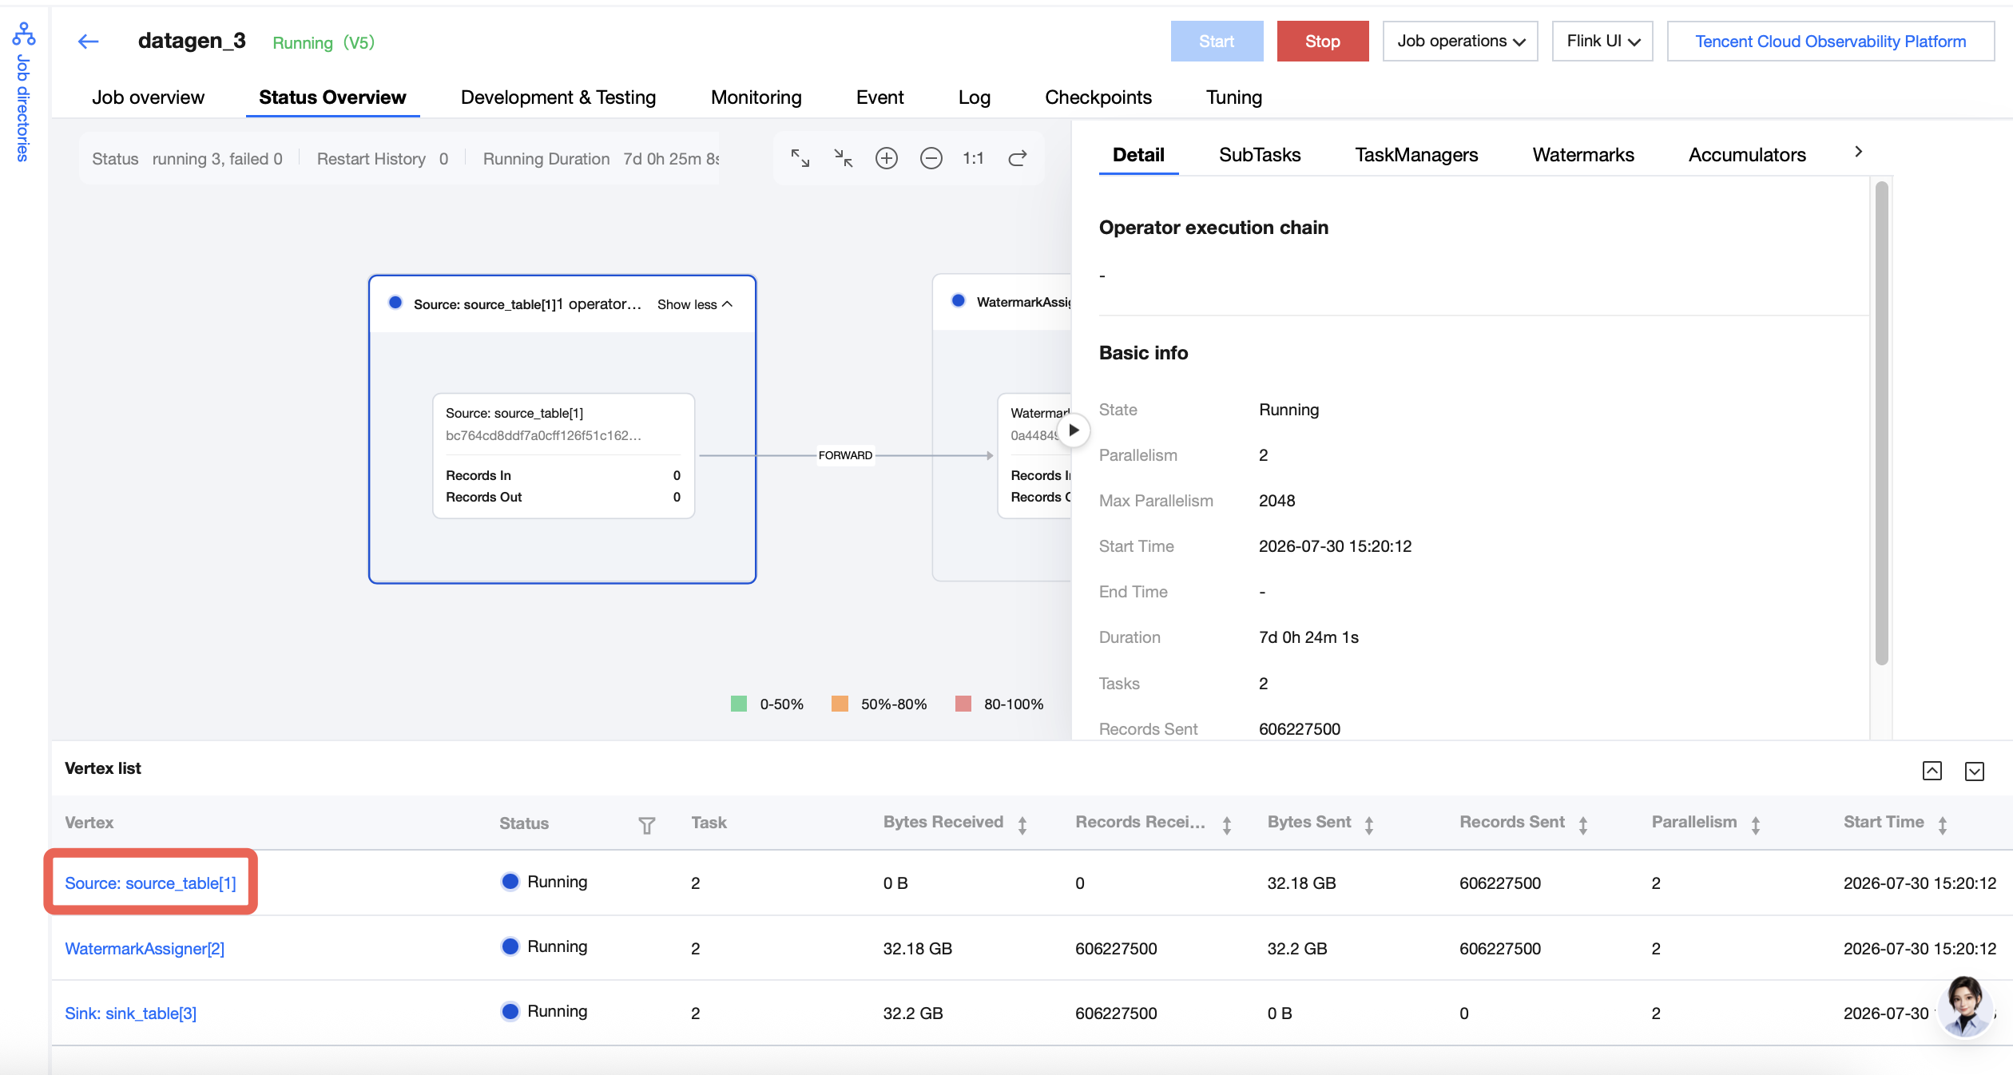Viewport: 2013px width, 1075px height.
Task: Sort the table by Bytes Received
Action: pyautogui.click(x=1022, y=825)
